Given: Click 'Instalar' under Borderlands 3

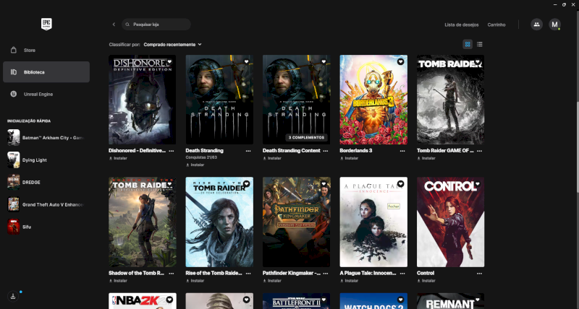Looking at the screenshot, I should [351, 158].
